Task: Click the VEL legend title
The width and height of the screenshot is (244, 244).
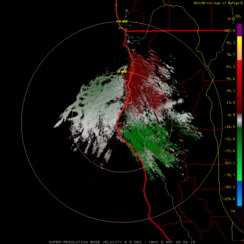Action: pos(238,16)
